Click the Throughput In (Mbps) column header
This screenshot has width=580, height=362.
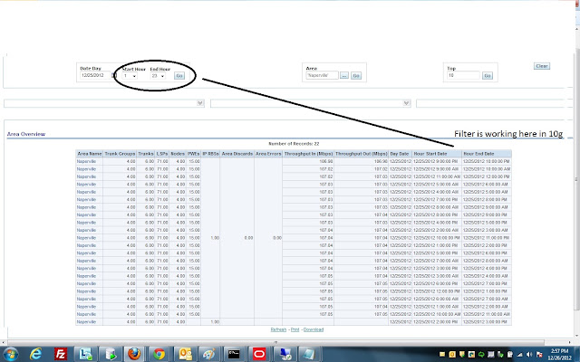click(308, 154)
